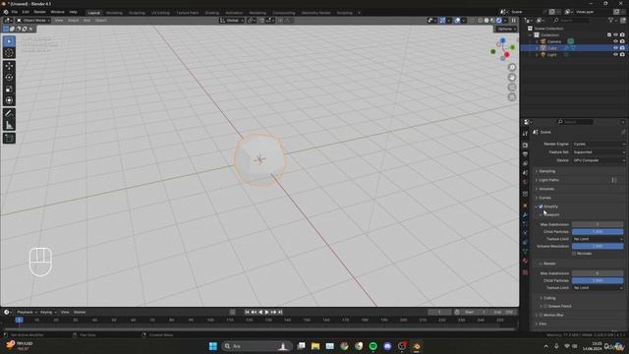Open Light Paths presets icon

coord(614,180)
